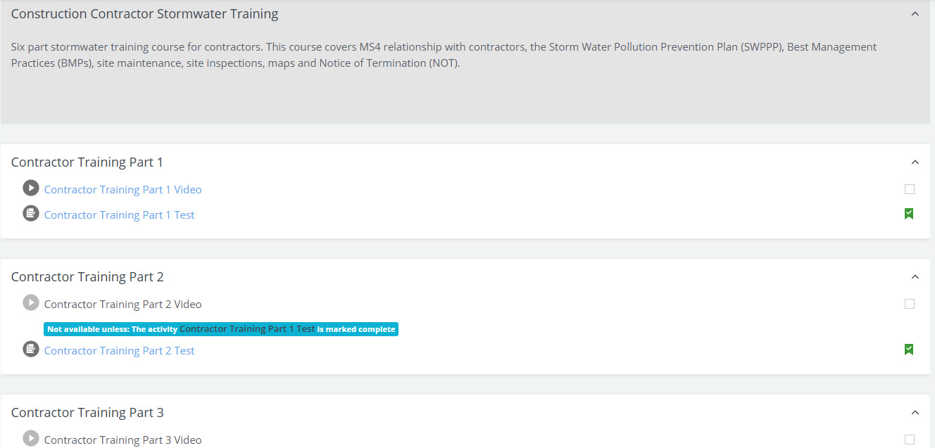The width and height of the screenshot is (935, 448).
Task: Collapse the Contractor Training Part 1 section
Action: click(x=915, y=162)
